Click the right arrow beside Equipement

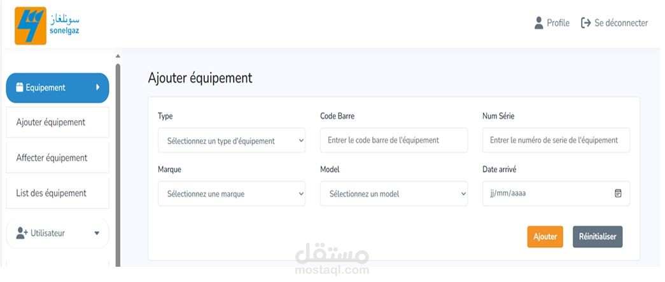97,88
